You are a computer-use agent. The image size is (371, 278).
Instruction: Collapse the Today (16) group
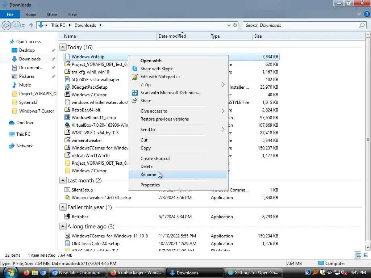coord(63,47)
